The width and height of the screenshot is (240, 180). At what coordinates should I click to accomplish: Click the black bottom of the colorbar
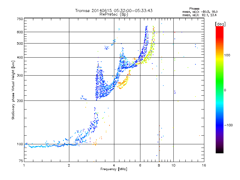coord(220,151)
